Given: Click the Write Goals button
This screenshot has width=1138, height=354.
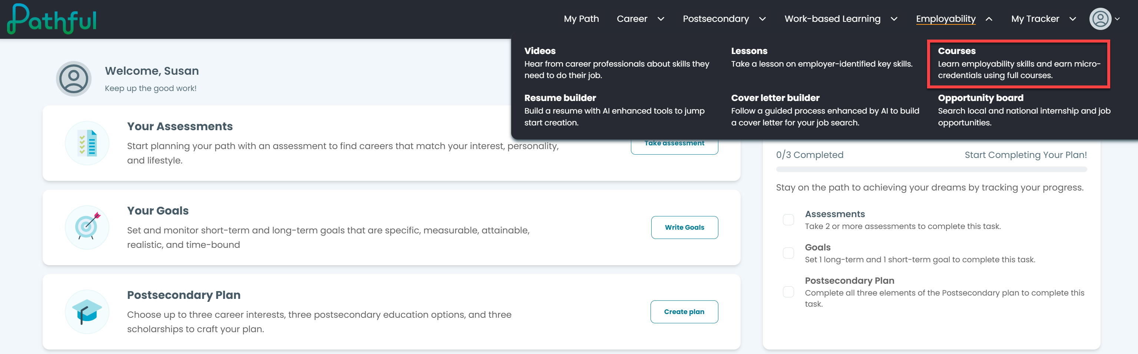Looking at the screenshot, I should [x=684, y=227].
